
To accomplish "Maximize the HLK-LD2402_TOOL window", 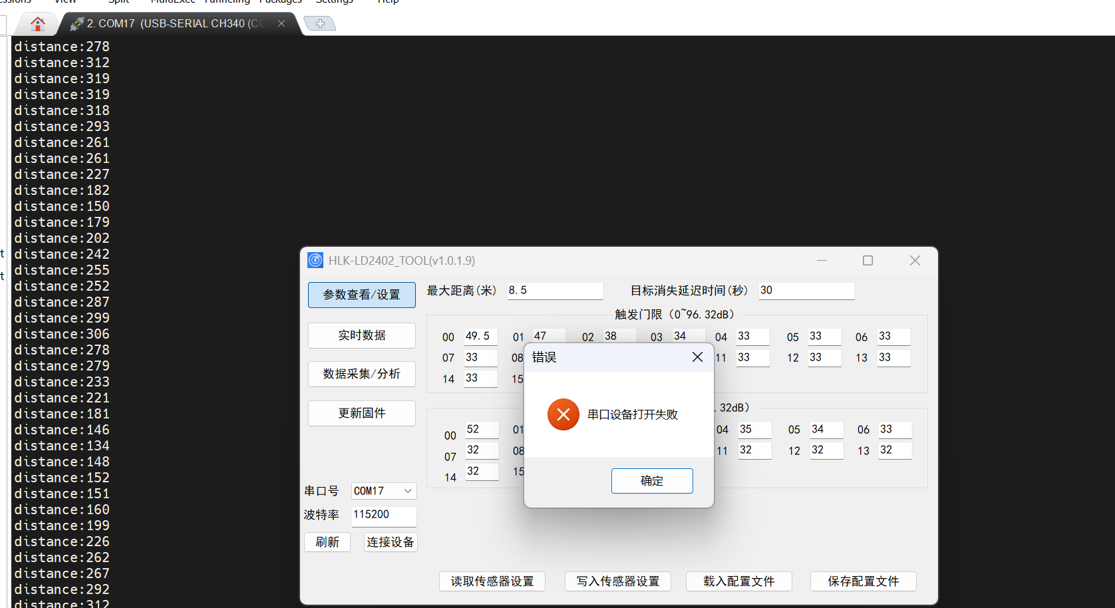I will (x=868, y=260).
